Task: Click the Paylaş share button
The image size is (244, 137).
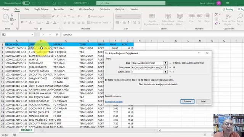Action: (x=228, y=9)
